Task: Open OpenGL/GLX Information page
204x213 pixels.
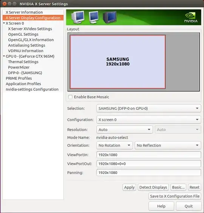Action: 31,40
